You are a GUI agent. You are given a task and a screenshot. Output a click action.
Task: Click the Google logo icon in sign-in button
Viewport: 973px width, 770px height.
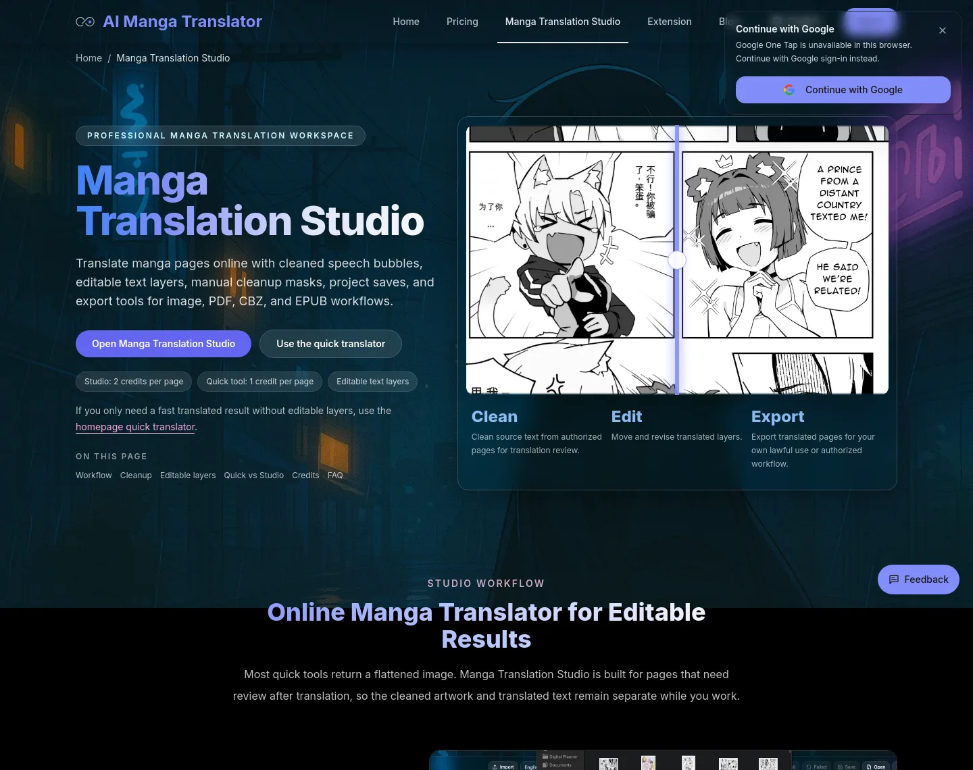789,90
